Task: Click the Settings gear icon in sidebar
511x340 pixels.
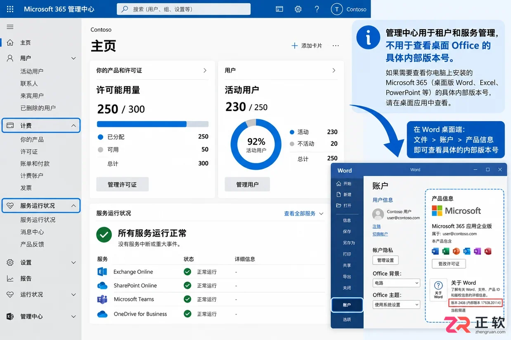Action: click(10, 263)
